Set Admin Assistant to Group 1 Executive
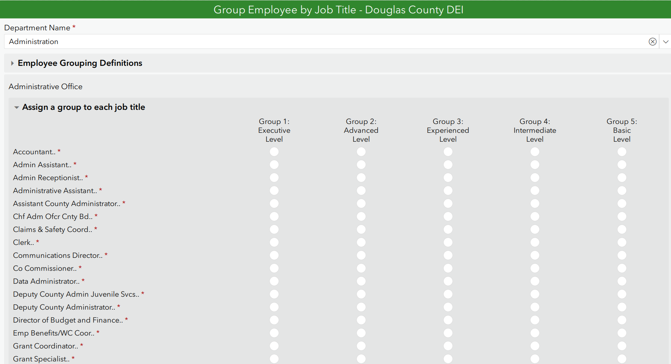The height and width of the screenshot is (364, 671). click(274, 165)
